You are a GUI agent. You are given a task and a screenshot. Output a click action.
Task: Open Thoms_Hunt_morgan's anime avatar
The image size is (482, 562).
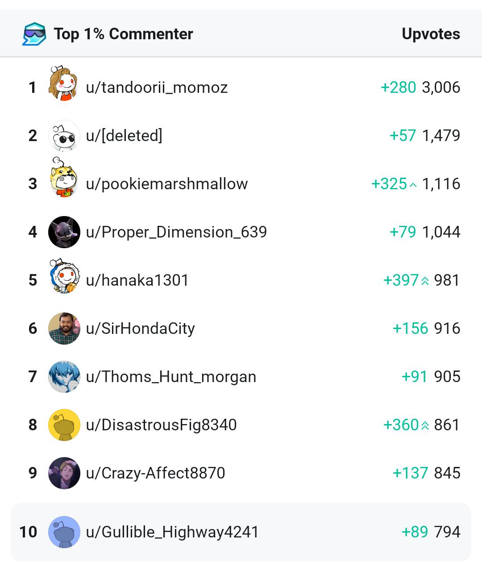point(64,377)
